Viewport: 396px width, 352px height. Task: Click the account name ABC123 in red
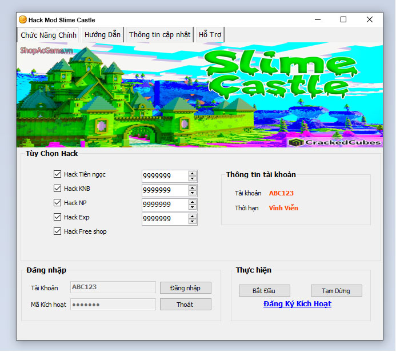pos(281,193)
